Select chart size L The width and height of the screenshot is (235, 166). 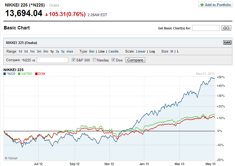(178, 52)
